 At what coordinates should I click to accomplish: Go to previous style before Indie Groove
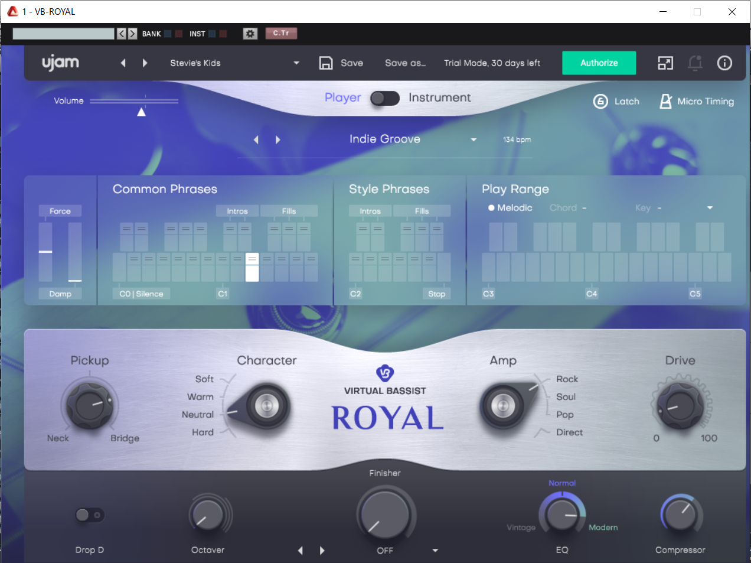(x=256, y=139)
